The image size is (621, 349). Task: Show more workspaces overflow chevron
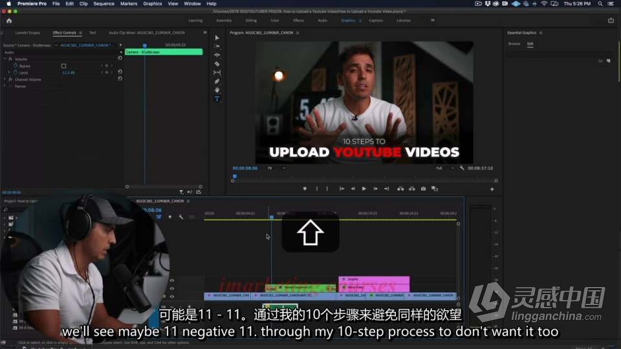click(x=433, y=20)
